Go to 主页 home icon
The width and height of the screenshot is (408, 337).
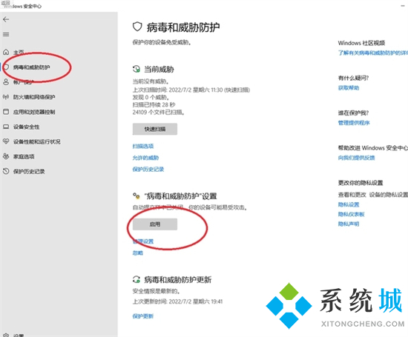click(x=6, y=53)
